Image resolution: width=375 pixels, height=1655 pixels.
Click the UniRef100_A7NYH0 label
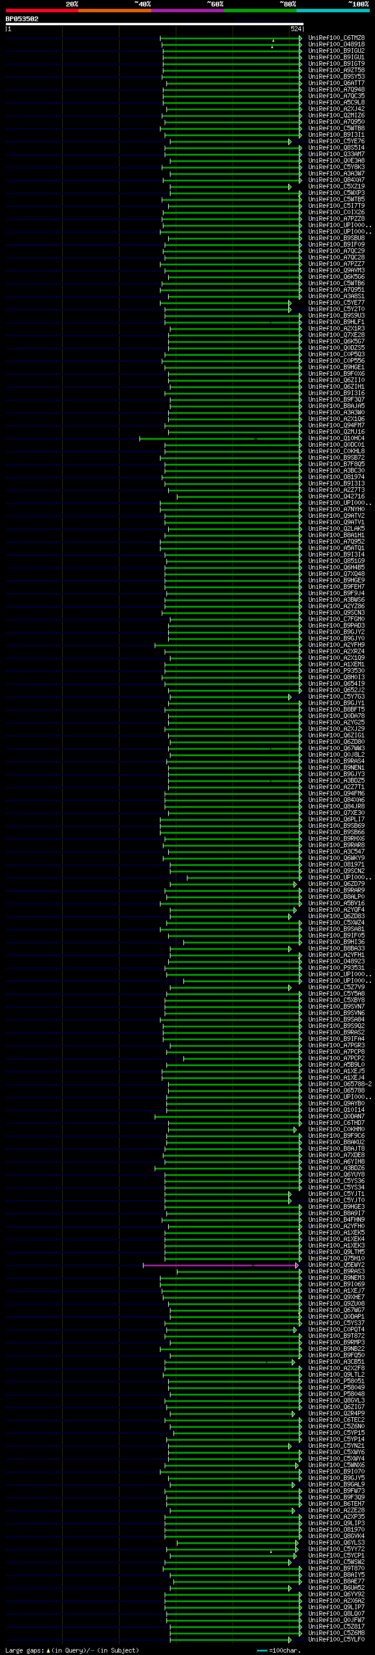(x=336, y=510)
